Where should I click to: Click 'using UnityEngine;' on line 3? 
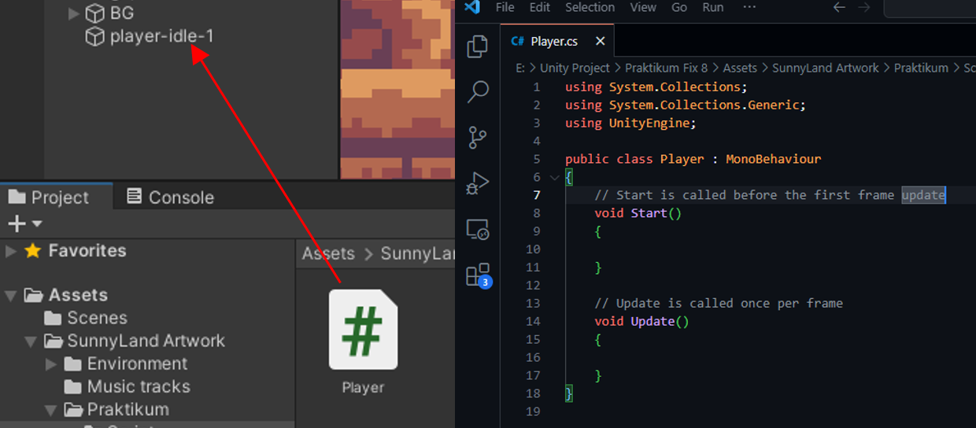[630, 123]
